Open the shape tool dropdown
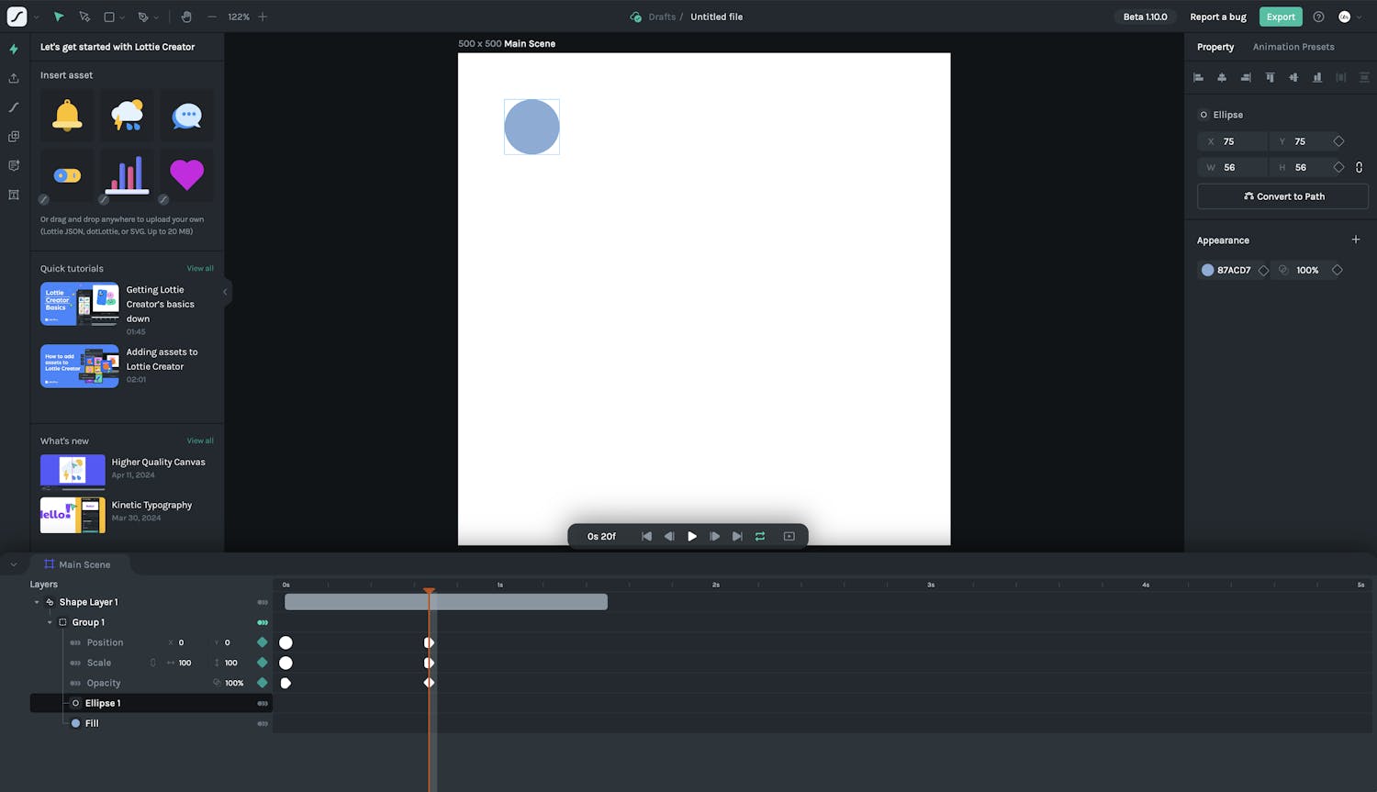Image resolution: width=1377 pixels, height=792 pixels. (x=122, y=17)
